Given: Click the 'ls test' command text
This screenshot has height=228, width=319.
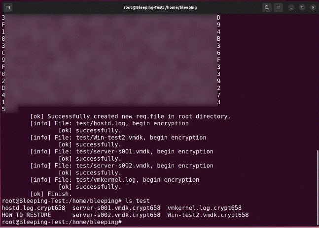Looking at the screenshot, I should click(138, 201).
